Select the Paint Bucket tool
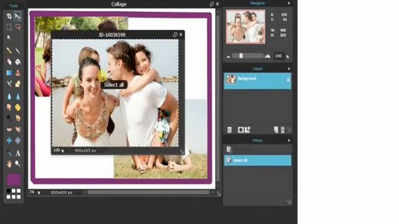 click(18, 62)
